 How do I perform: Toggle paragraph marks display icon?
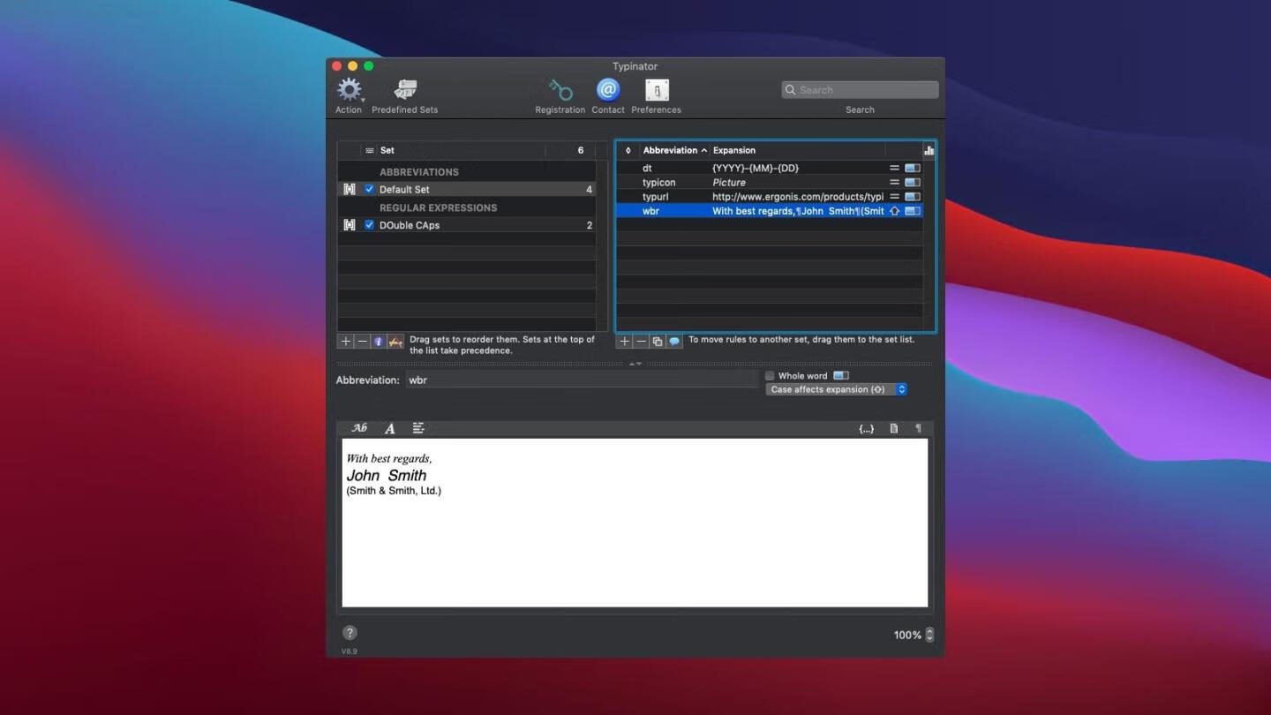coord(918,428)
